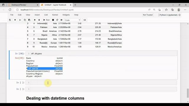
Task: Click the scrollbar up arrow
Action: pyautogui.click(x=188, y=24)
